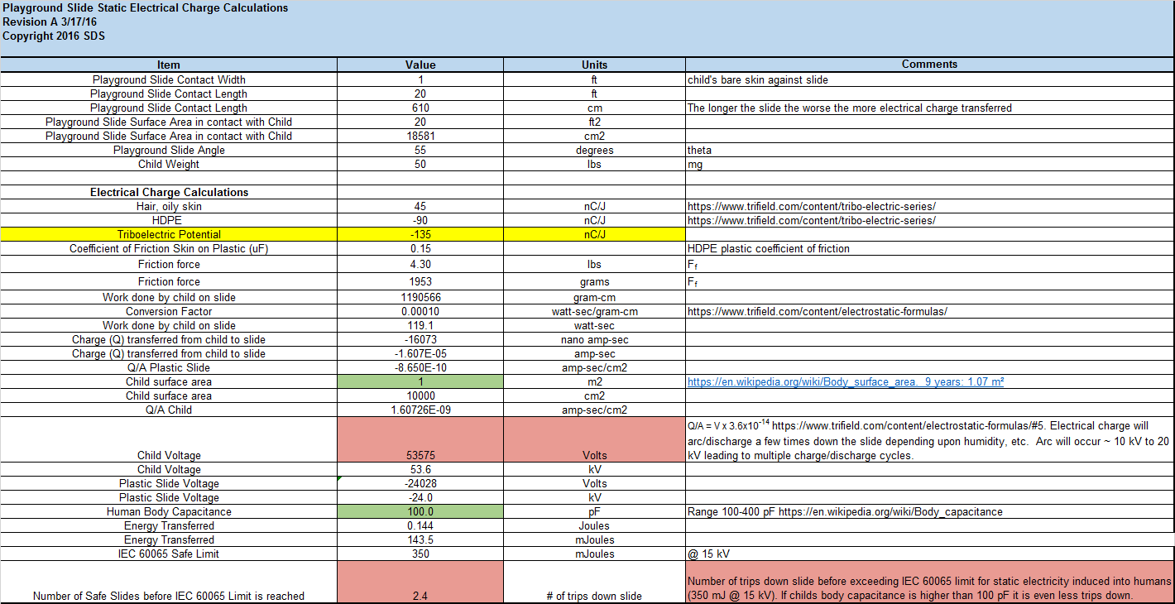Click the Plastic Slide Voltage -24028 cell
This screenshot has width=1175, height=604.
click(x=420, y=484)
